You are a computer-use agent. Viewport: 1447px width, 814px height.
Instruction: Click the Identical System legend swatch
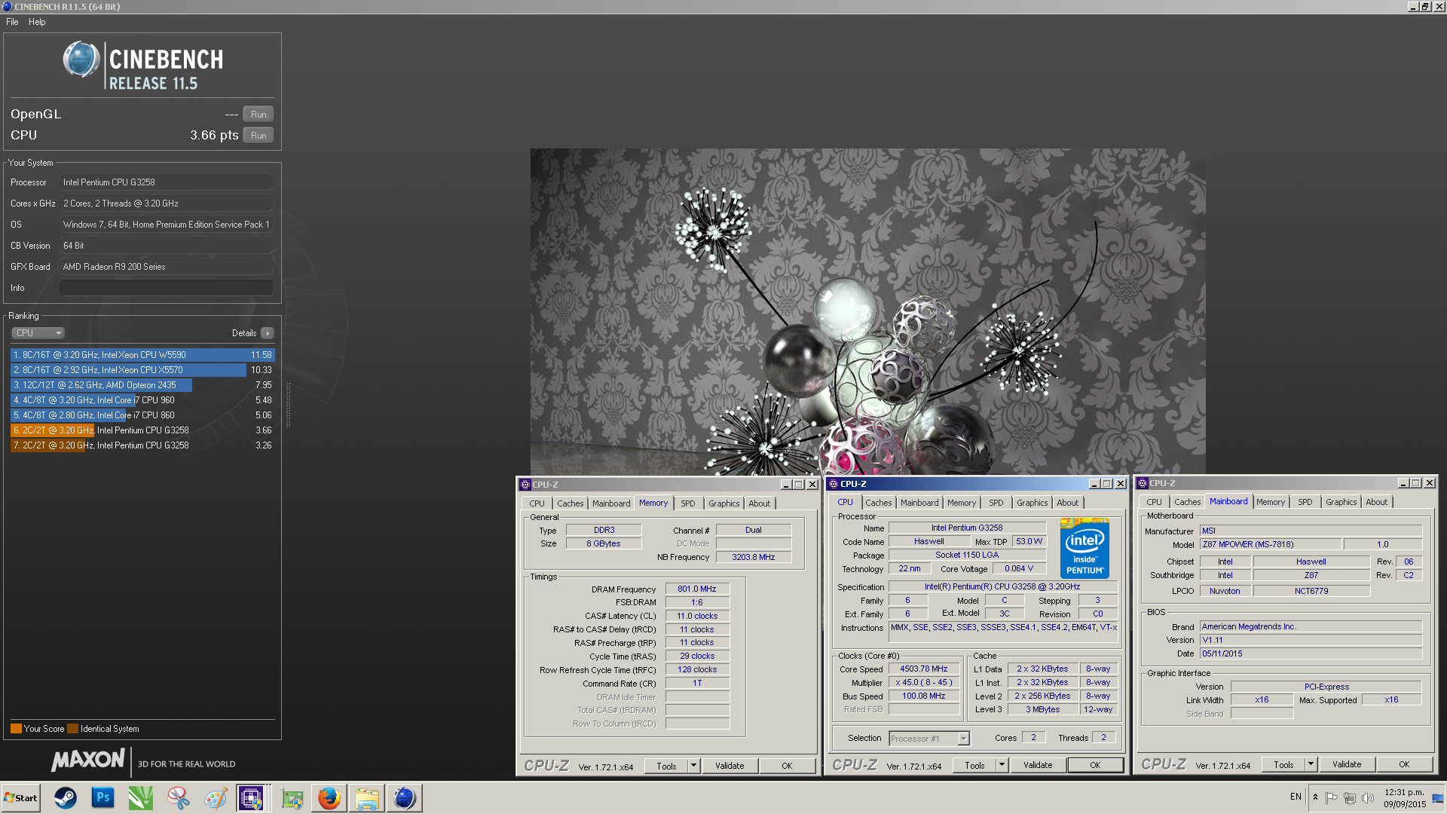(x=72, y=729)
